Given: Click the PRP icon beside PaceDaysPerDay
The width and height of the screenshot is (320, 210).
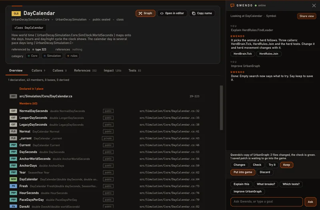Looking at the screenshot, I should tap(13, 200).
